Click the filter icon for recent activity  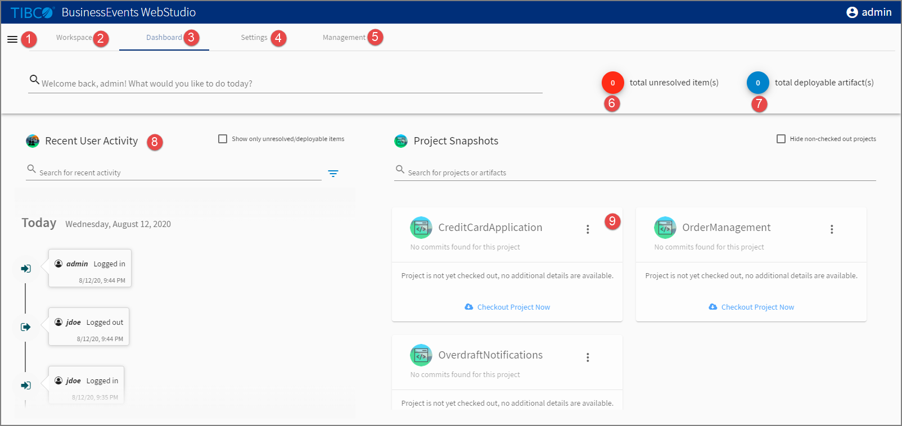click(333, 174)
